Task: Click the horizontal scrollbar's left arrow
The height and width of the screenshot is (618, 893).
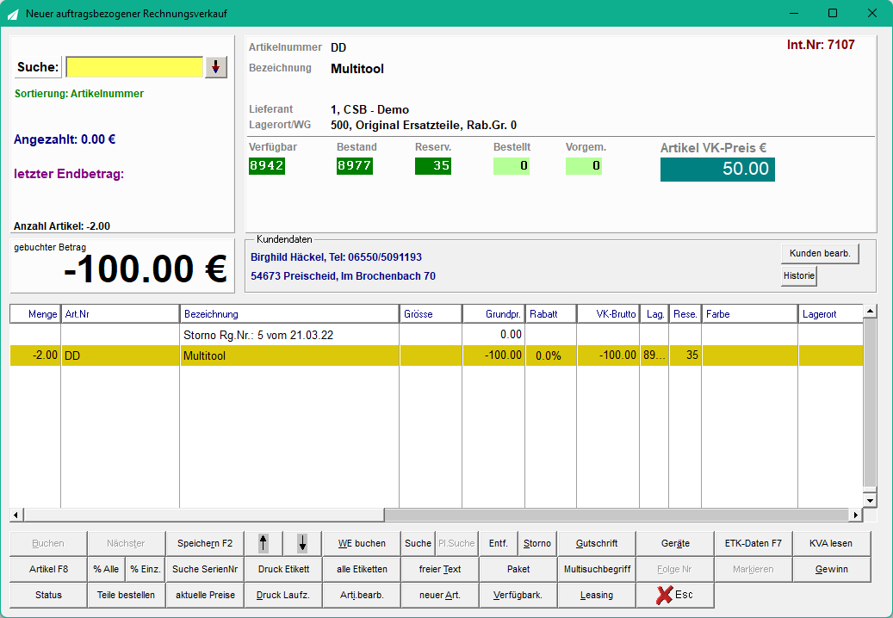Action: (16, 515)
